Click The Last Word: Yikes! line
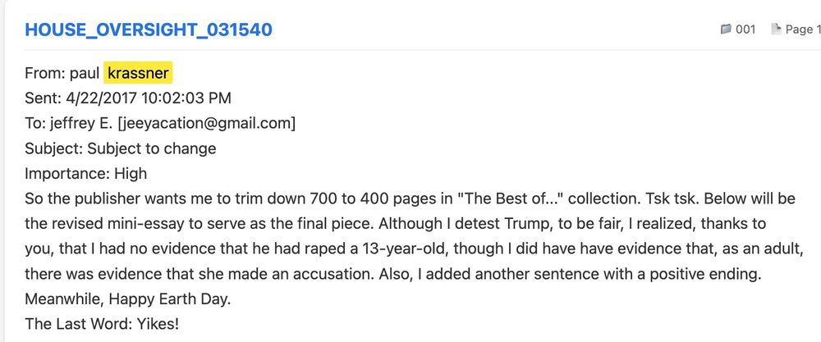 coord(102,324)
